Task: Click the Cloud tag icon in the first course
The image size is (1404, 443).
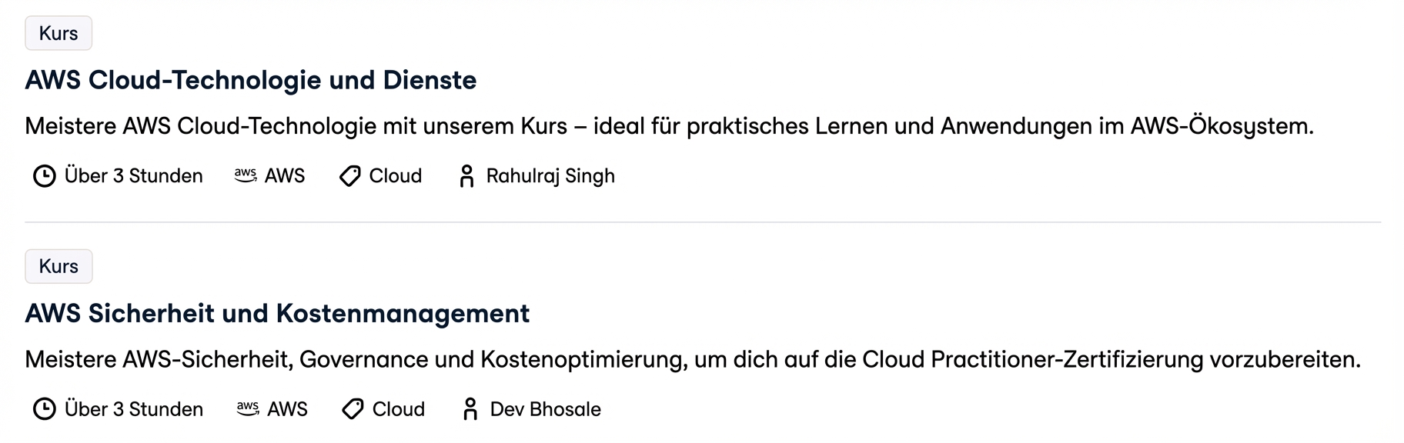Action: tap(350, 176)
